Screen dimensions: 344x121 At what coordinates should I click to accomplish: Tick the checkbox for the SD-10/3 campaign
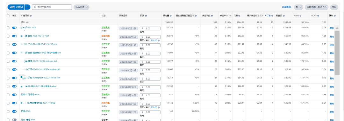(x=8, y=28)
